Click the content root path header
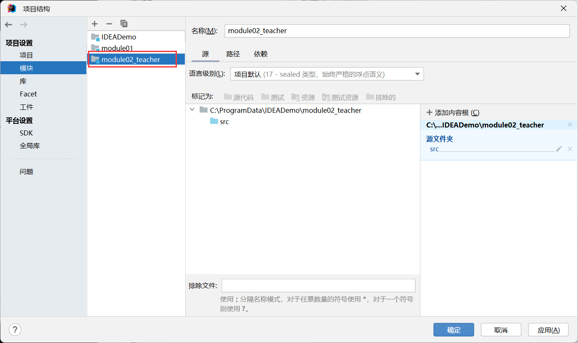This screenshot has height=343, width=578. (485, 125)
